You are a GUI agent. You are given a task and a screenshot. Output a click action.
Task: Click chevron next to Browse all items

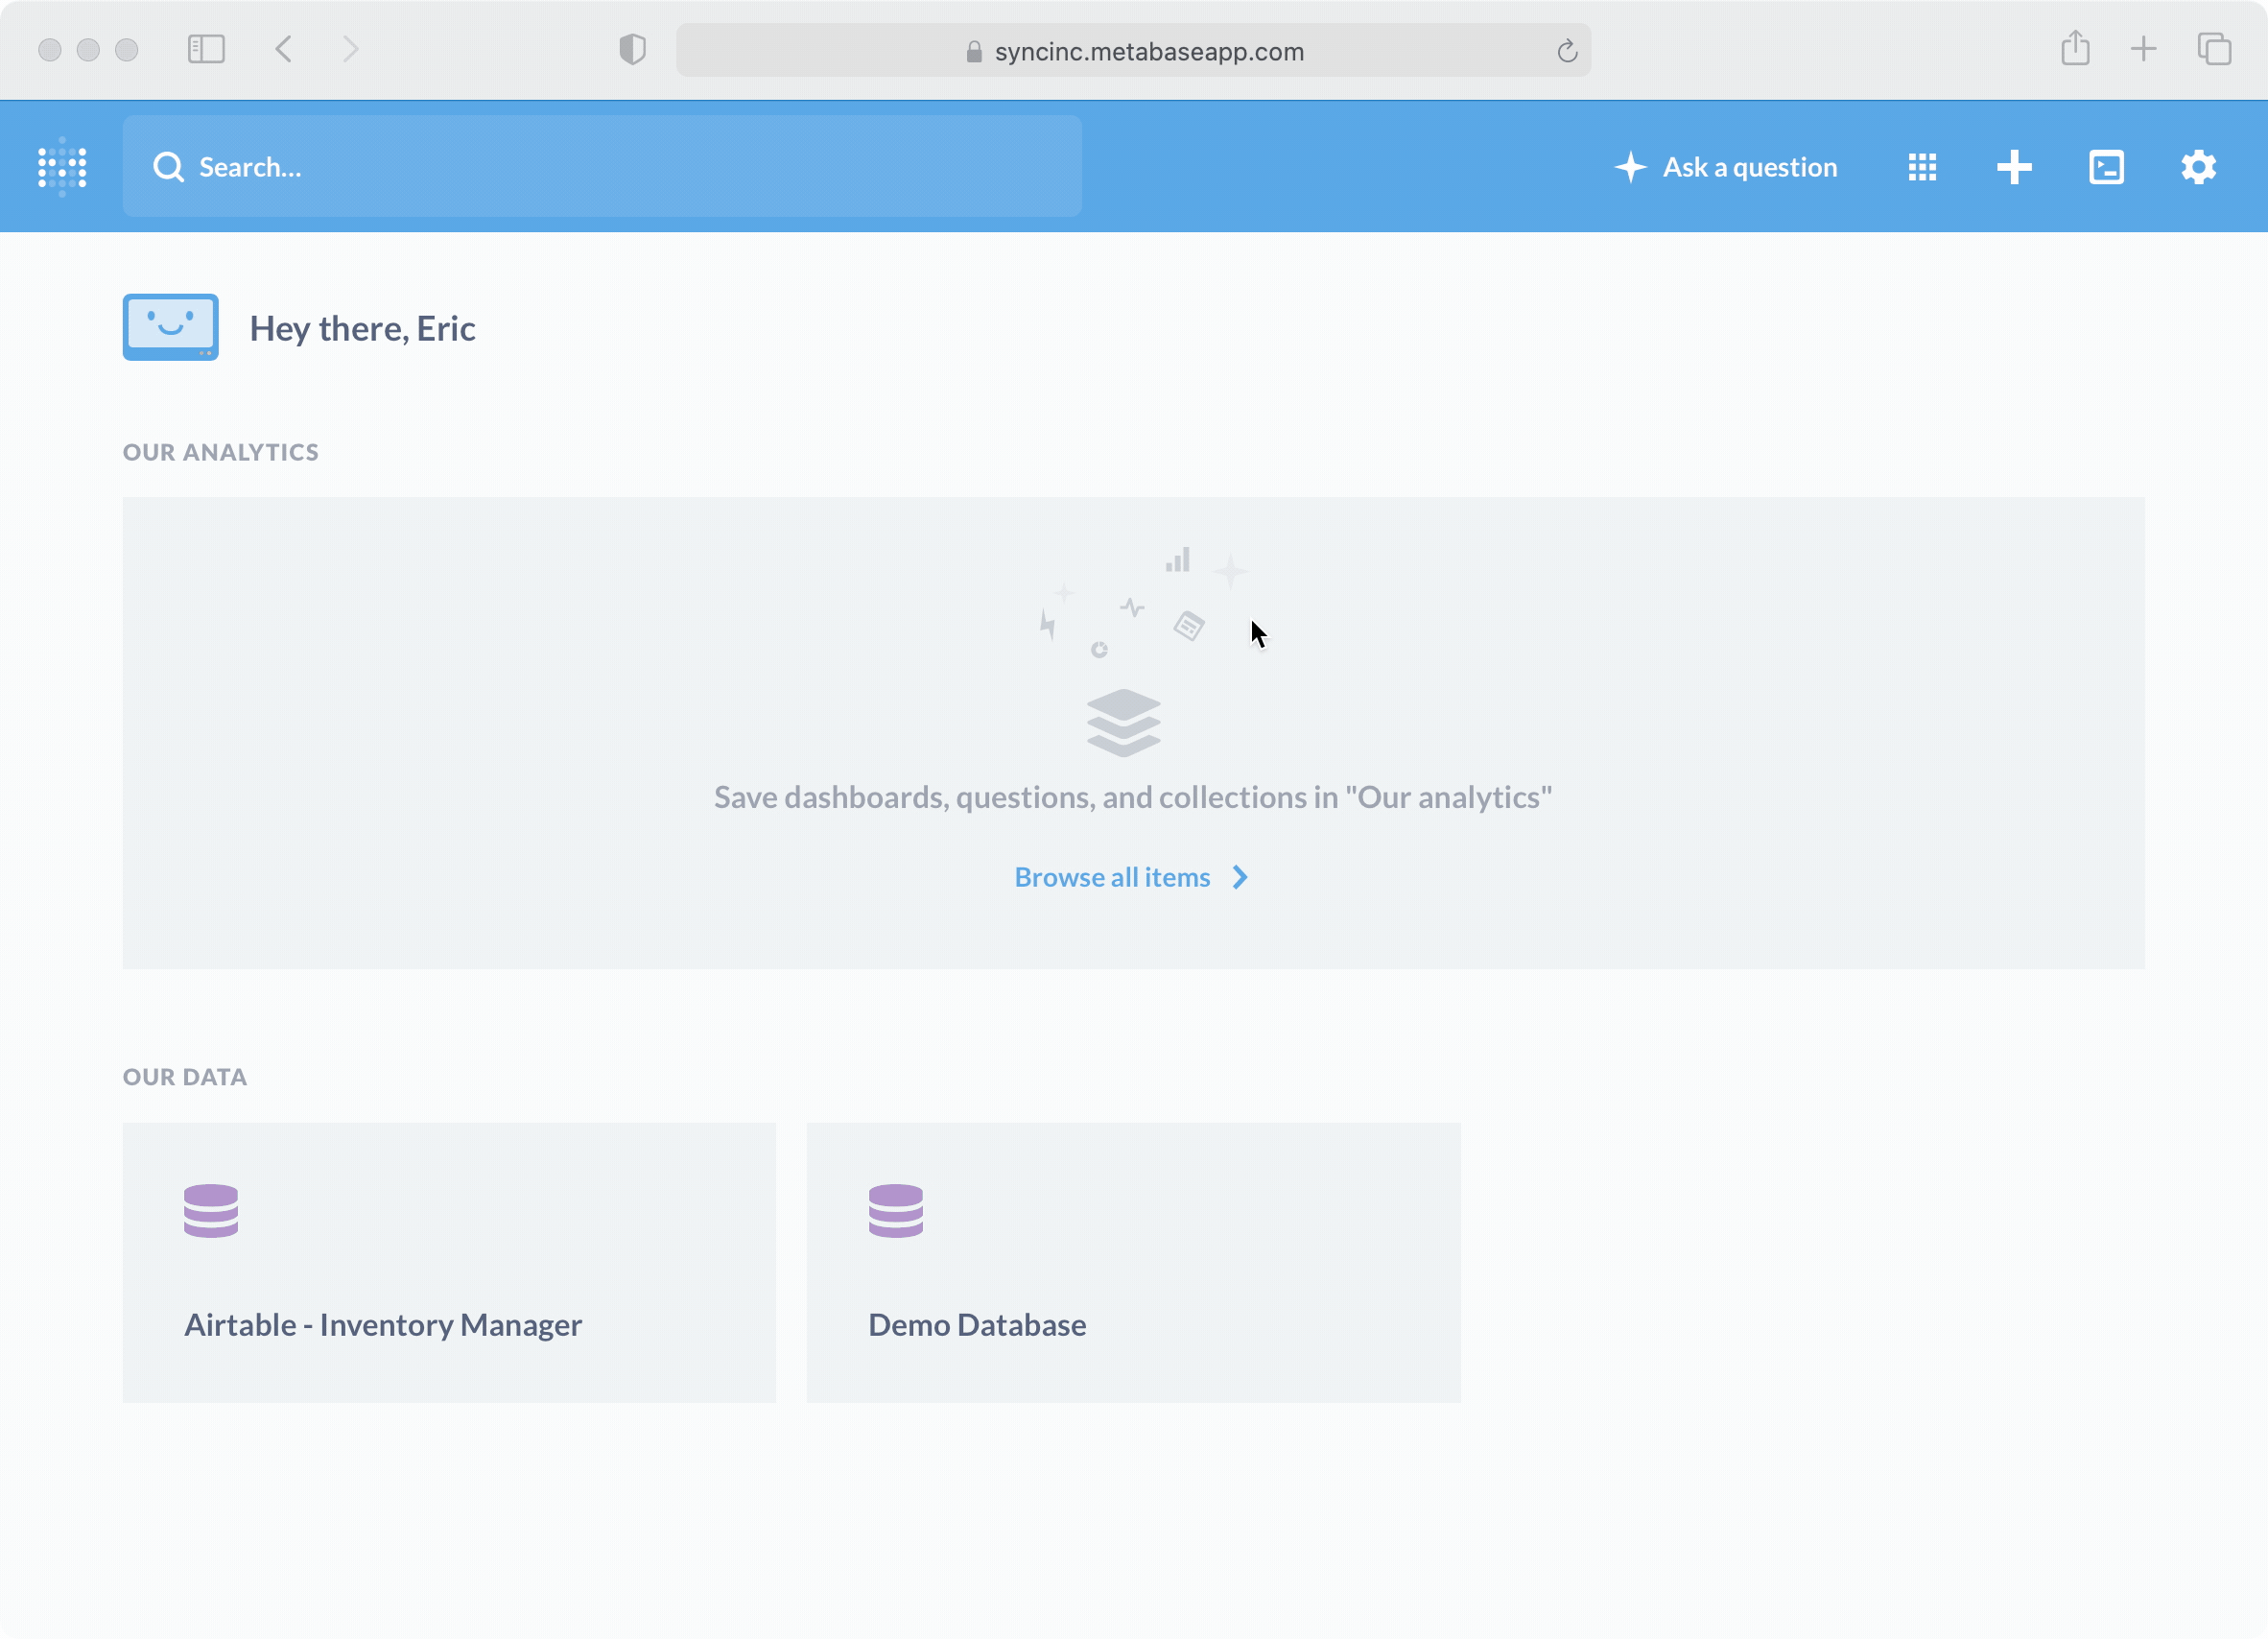(x=1239, y=877)
